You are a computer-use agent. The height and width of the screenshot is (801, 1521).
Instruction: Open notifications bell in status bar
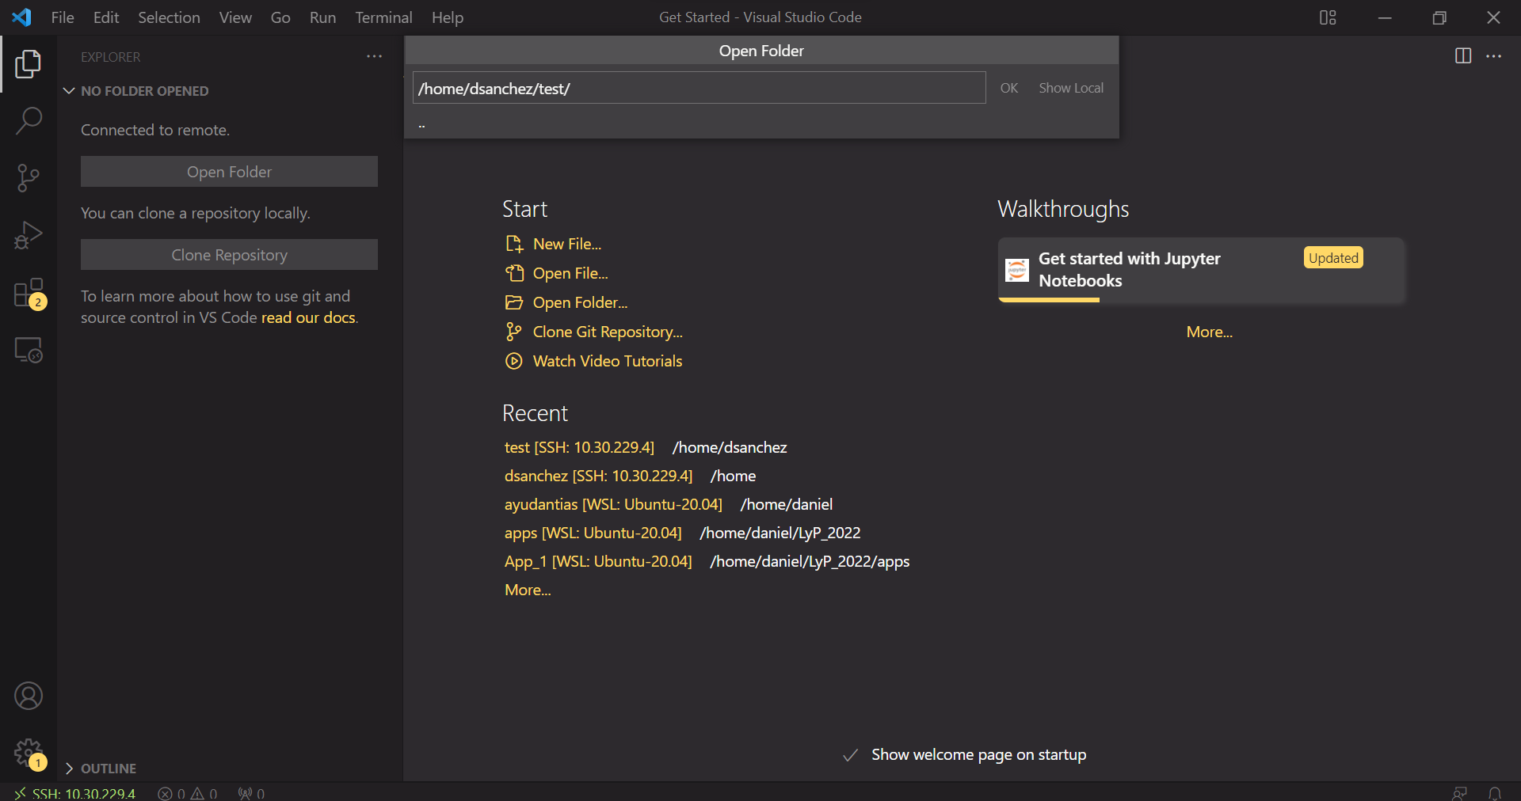point(1495,793)
